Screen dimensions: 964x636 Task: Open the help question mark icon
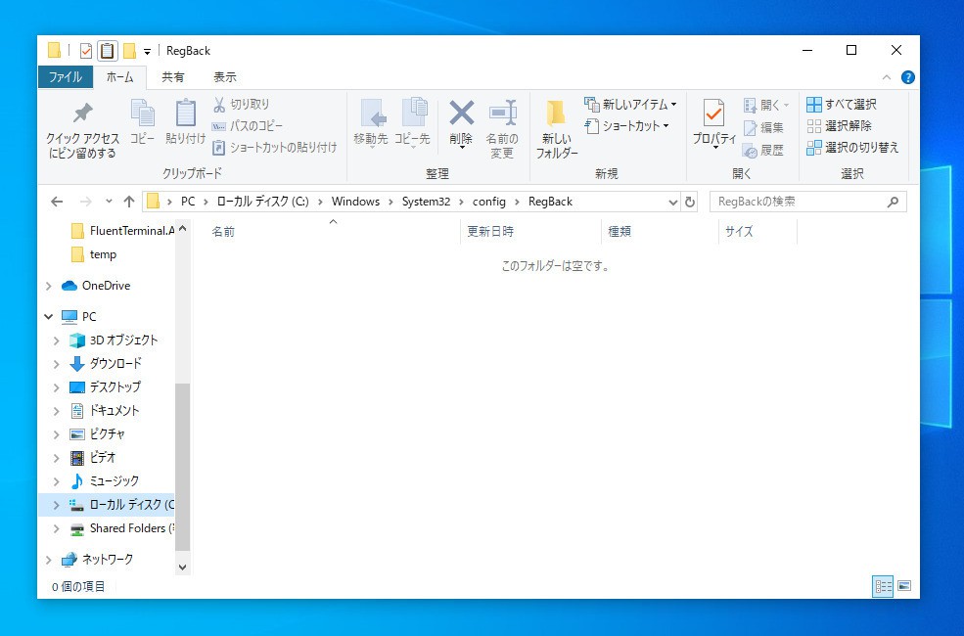click(x=907, y=77)
